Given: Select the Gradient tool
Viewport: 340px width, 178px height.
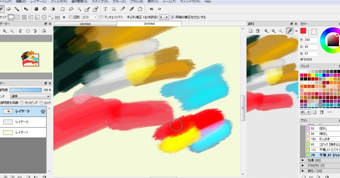Looking at the screenshot, I should coord(53,9).
